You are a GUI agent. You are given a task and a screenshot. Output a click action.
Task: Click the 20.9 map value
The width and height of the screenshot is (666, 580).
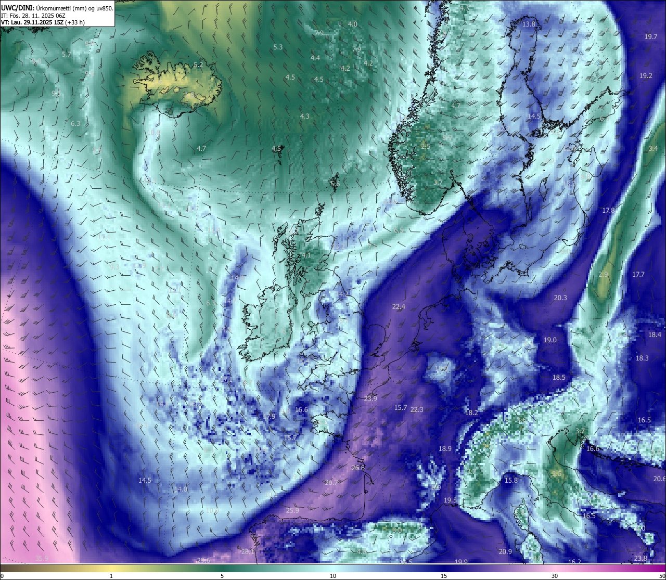(505, 551)
